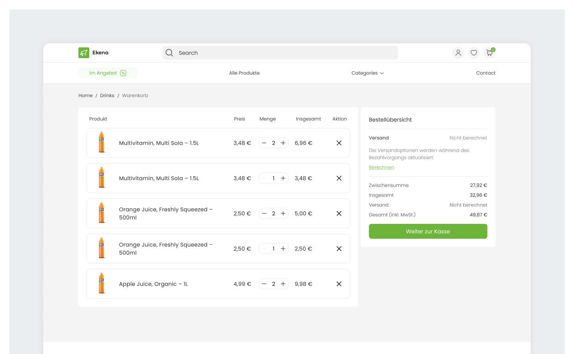The height and width of the screenshot is (354, 574).
Task: Click the percent badge next to Im Angebot
Action: tap(123, 73)
